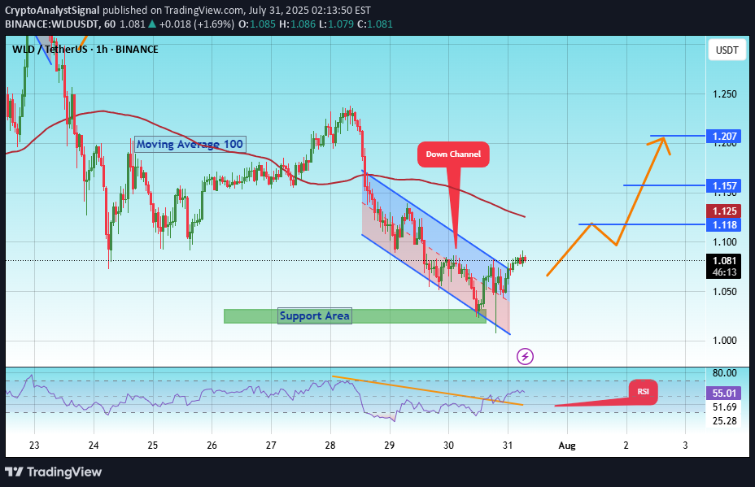The width and height of the screenshot is (755, 487).
Task: Click the +0.018 (+1.69%) change text
Action: [x=196, y=24]
